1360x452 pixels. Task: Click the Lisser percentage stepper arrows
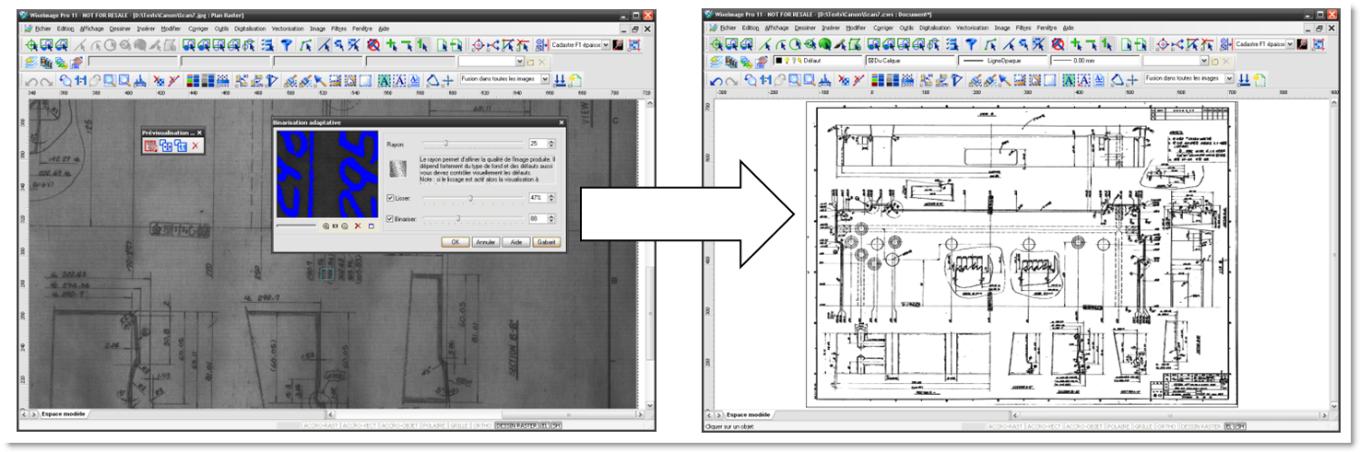coord(551,198)
